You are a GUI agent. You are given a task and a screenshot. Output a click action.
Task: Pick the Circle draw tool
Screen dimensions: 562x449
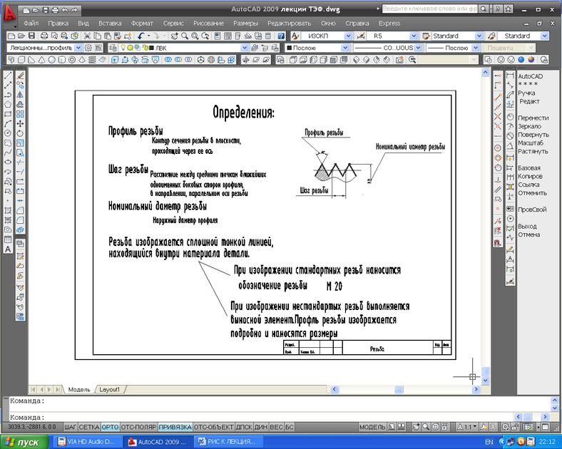pos(8,133)
